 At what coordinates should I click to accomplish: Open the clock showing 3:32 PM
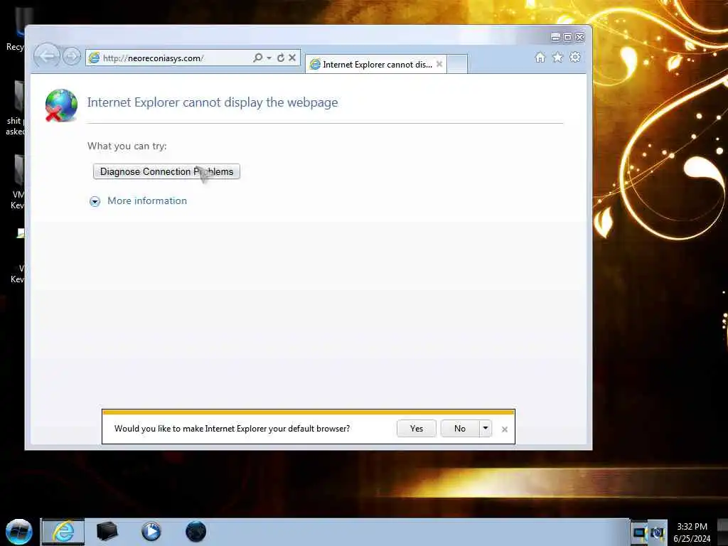tap(692, 532)
